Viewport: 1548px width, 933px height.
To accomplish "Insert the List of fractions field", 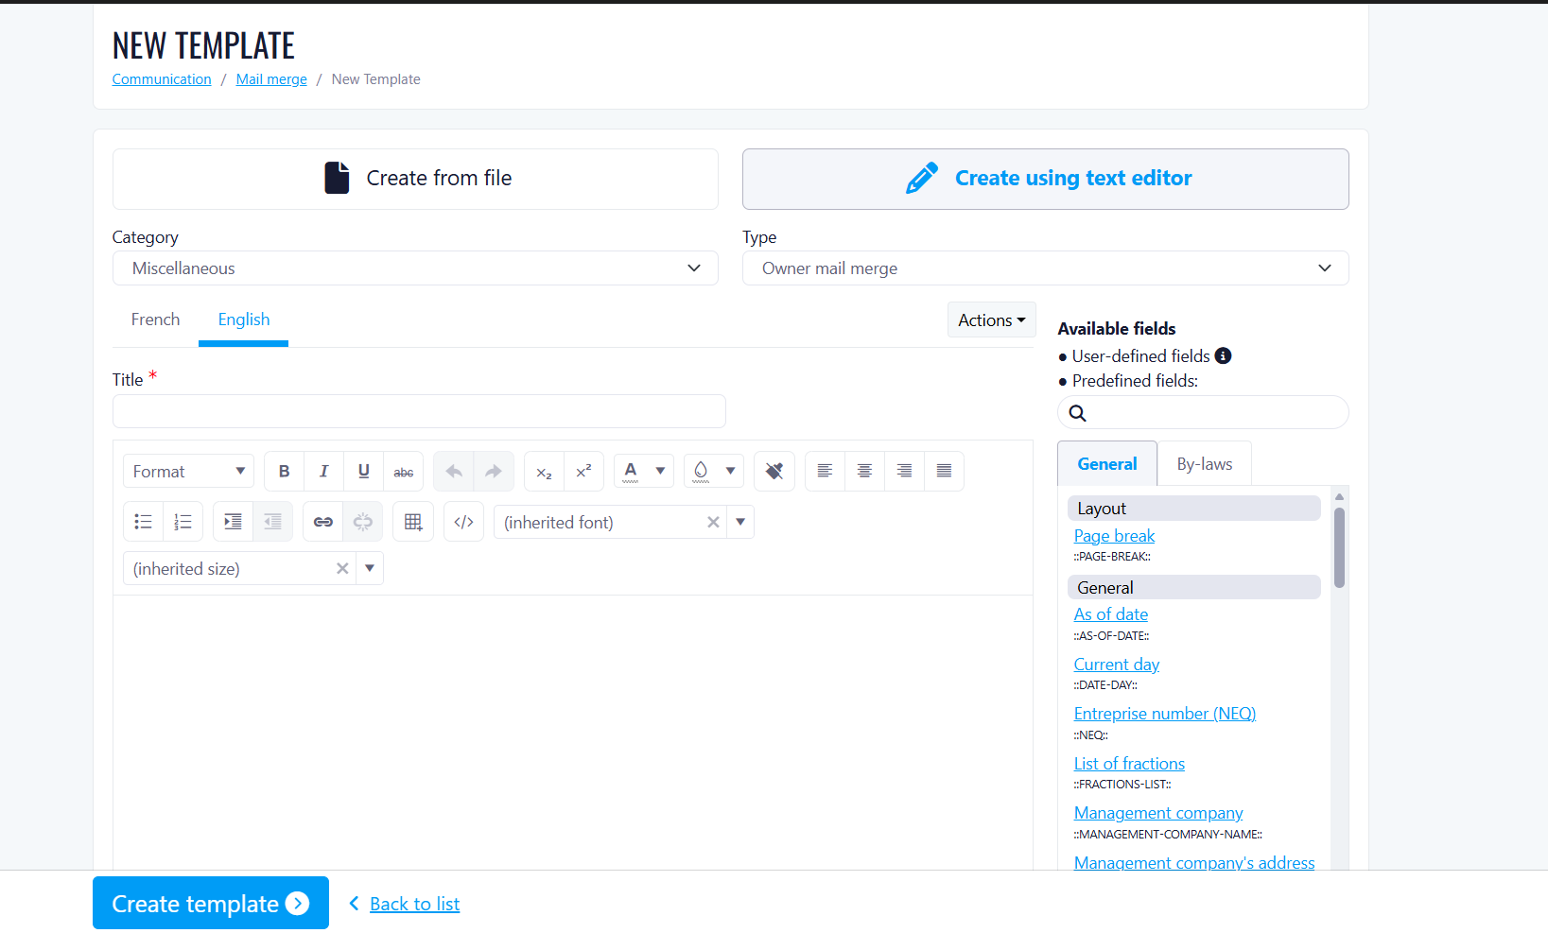I will (x=1129, y=764).
